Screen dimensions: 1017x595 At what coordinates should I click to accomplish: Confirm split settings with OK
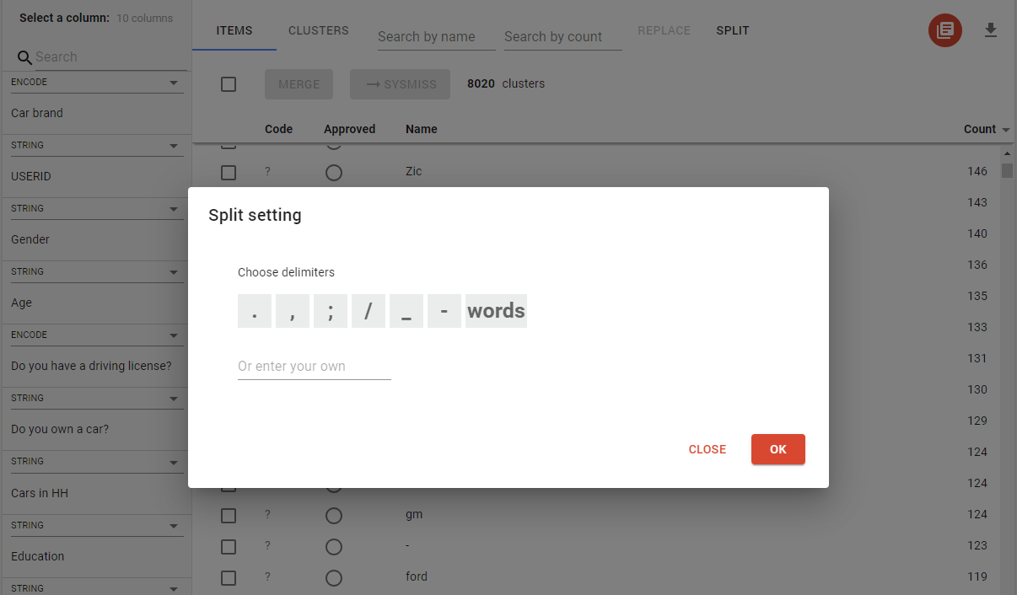(x=778, y=449)
